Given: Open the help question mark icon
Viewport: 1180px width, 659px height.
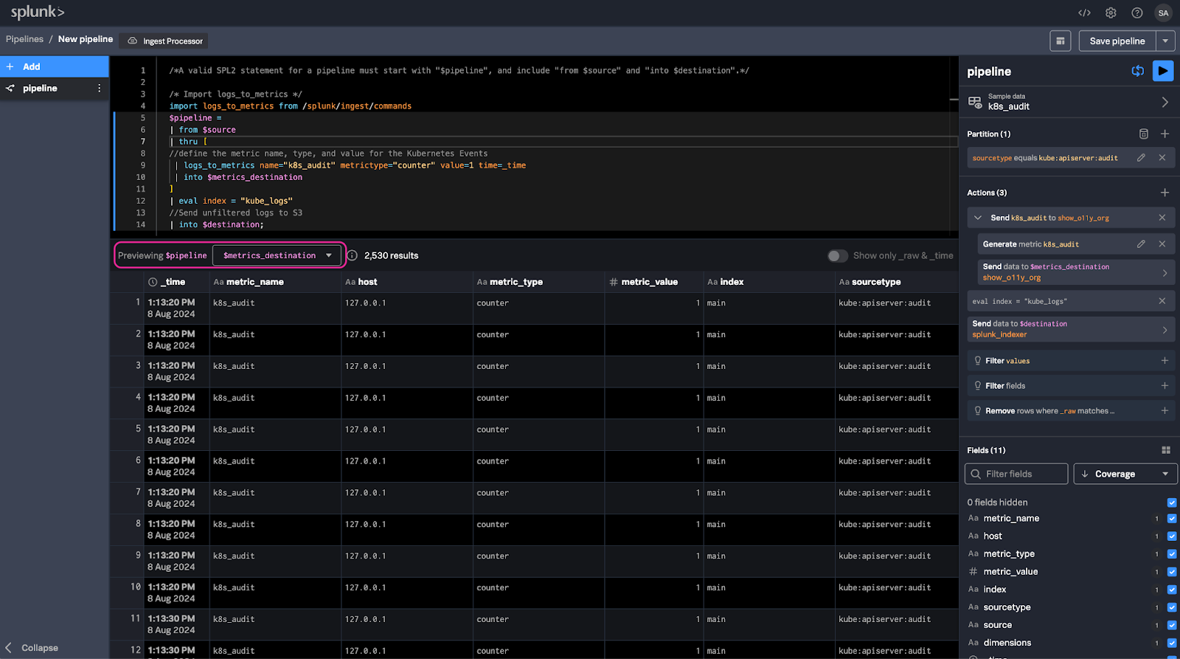Looking at the screenshot, I should coord(1136,13).
